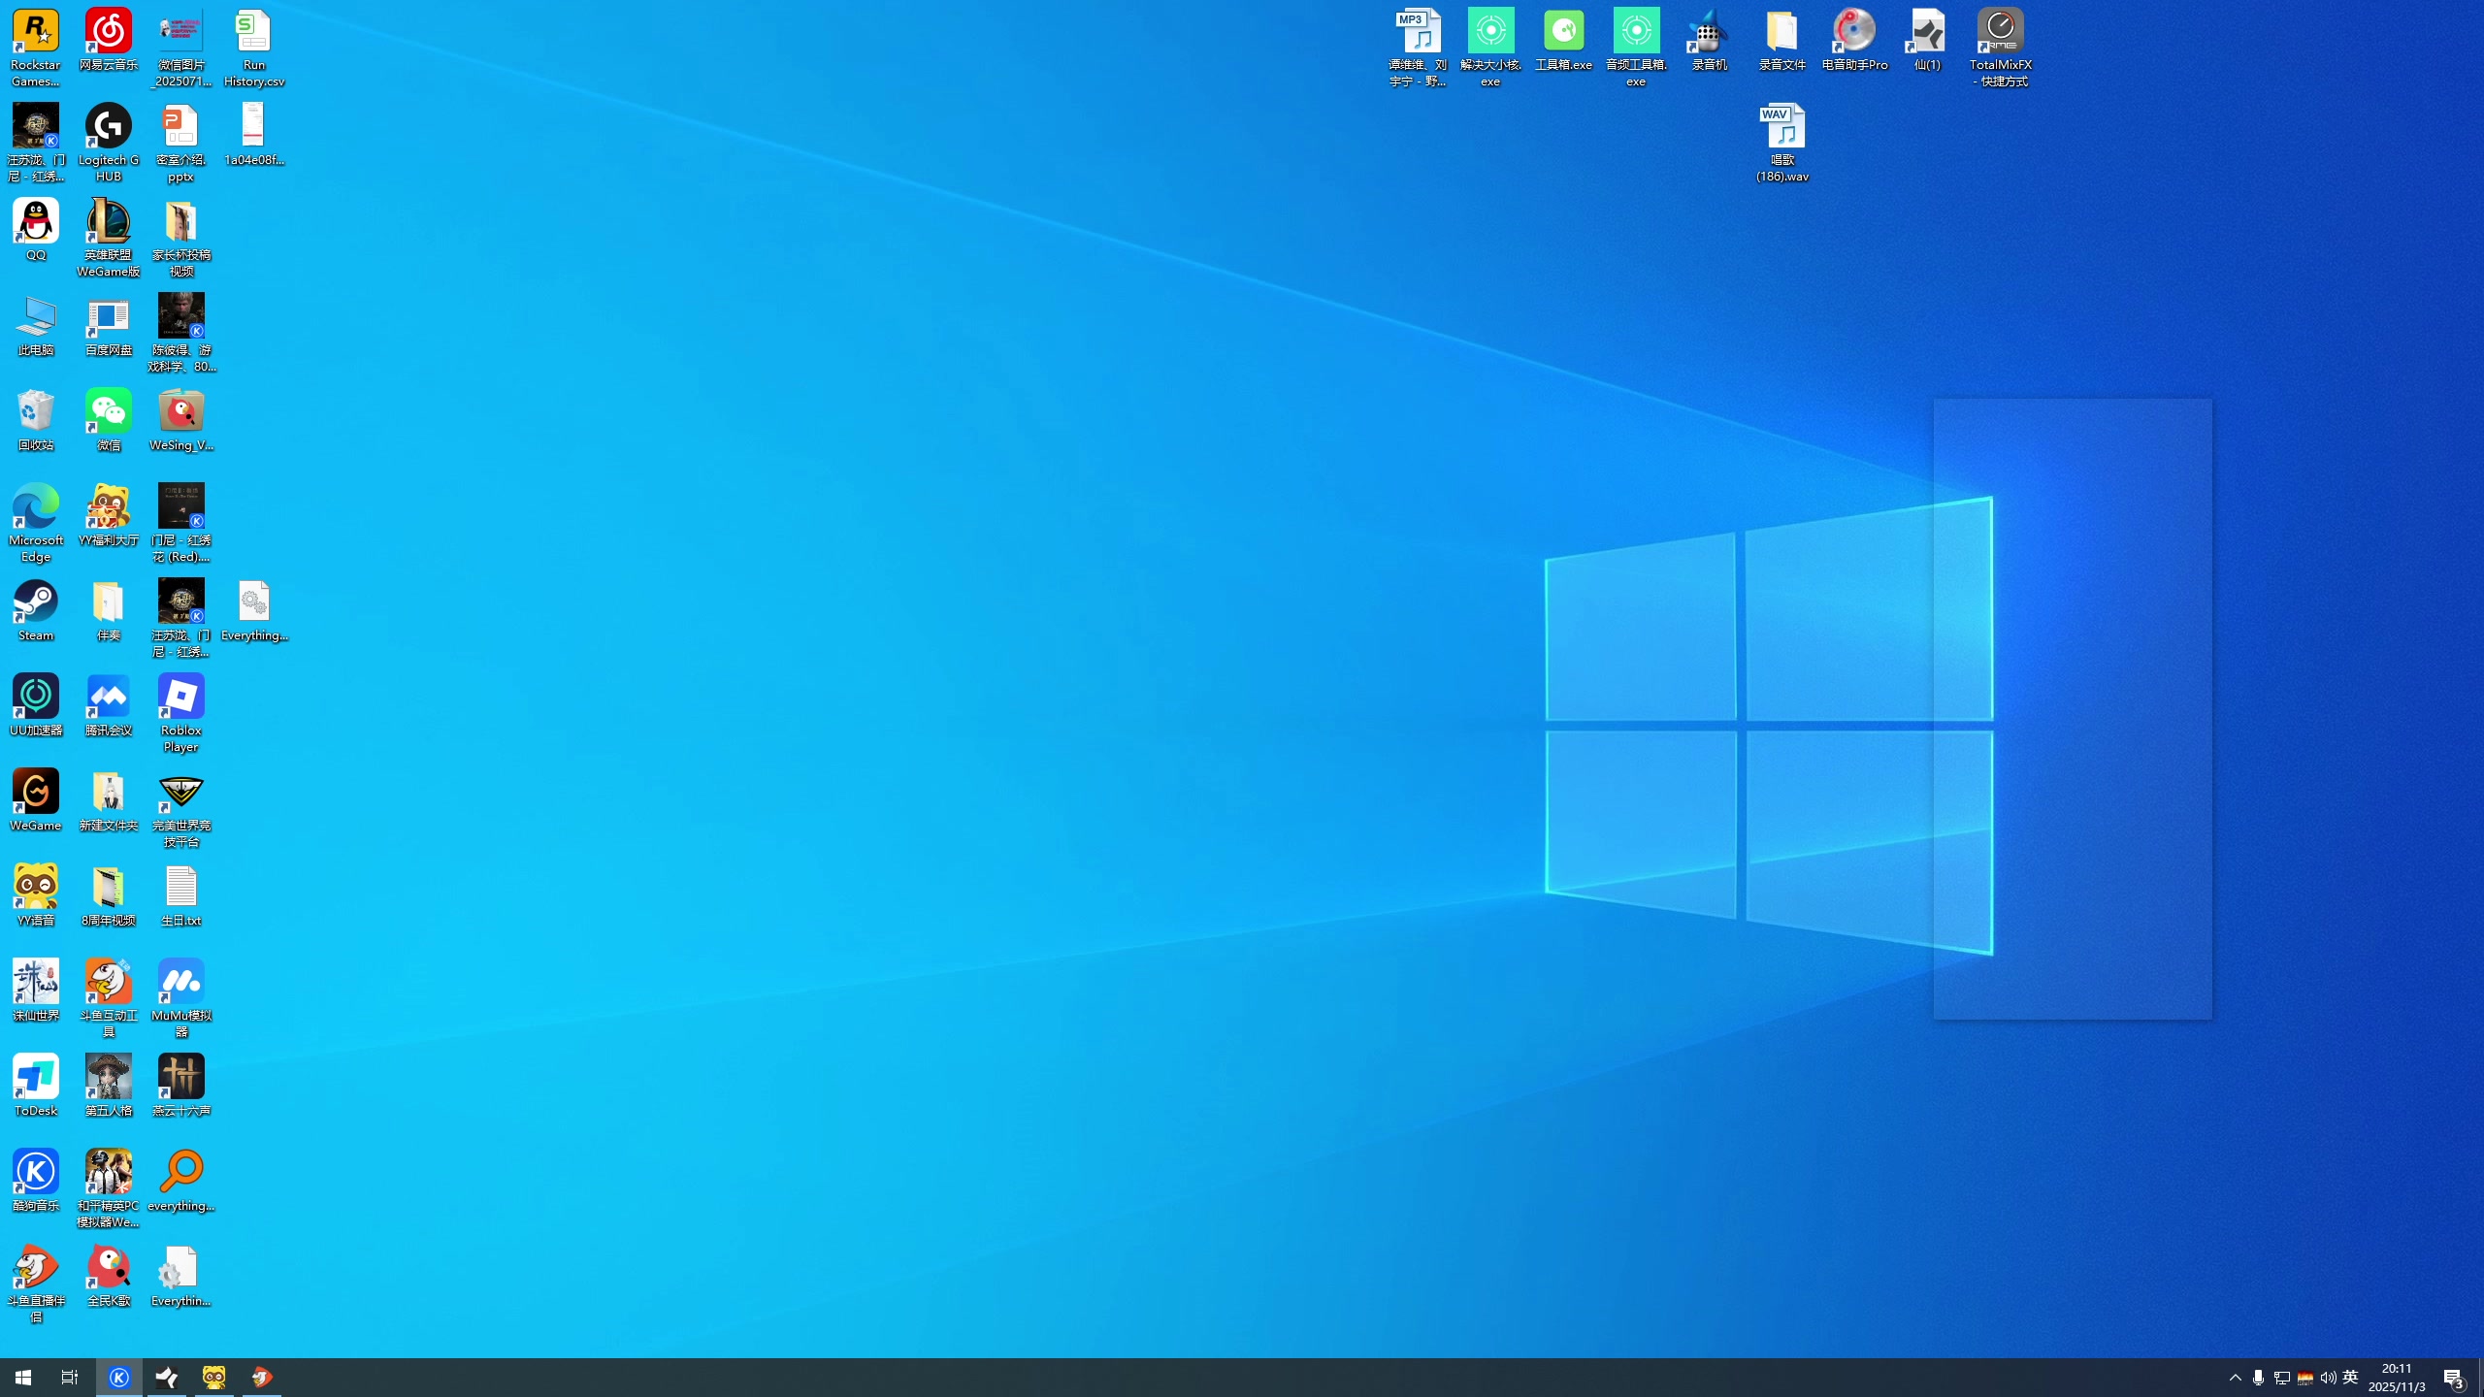The width and height of the screenshot is (2484, 1397).
Task: Select the Steam desktop shortcut
Action: coord(36,603)
